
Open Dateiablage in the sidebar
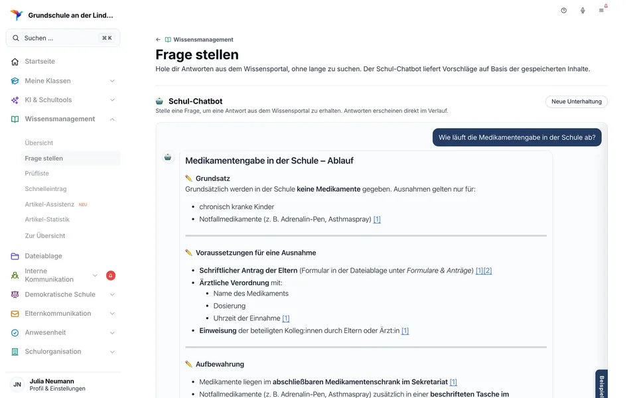[44, 256]
